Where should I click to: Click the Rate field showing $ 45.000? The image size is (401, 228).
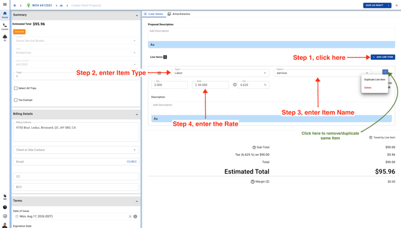[210, 85]
